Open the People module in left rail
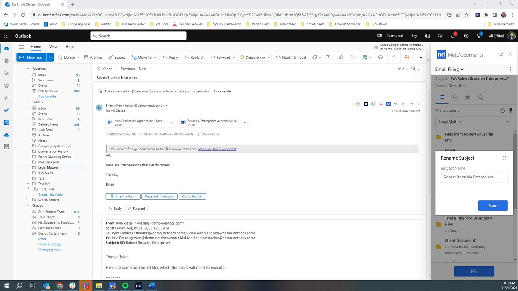This screenshot has height=291, width=518. point(6,73)
